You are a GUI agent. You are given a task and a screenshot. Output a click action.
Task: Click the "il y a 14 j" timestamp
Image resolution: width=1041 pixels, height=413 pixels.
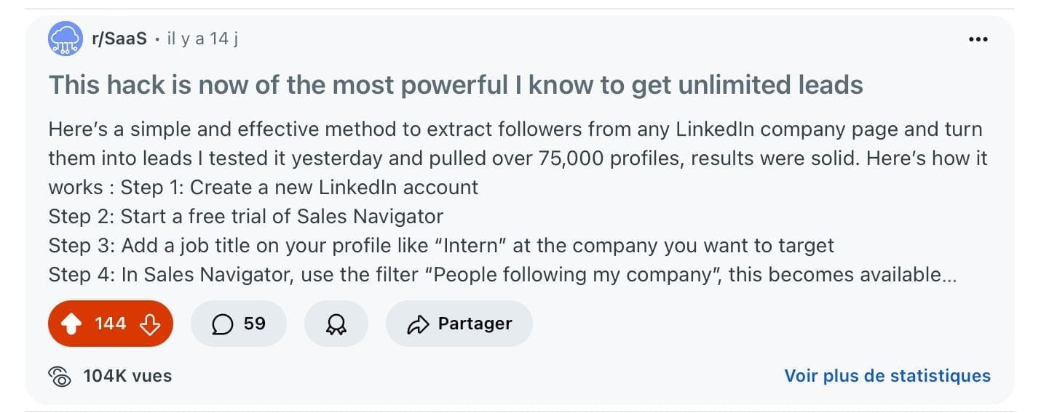point(202,39)
